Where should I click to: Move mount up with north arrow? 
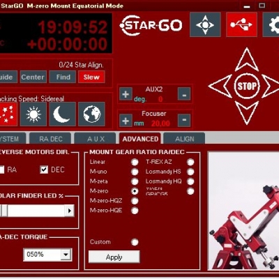click(x=247, y=60)
